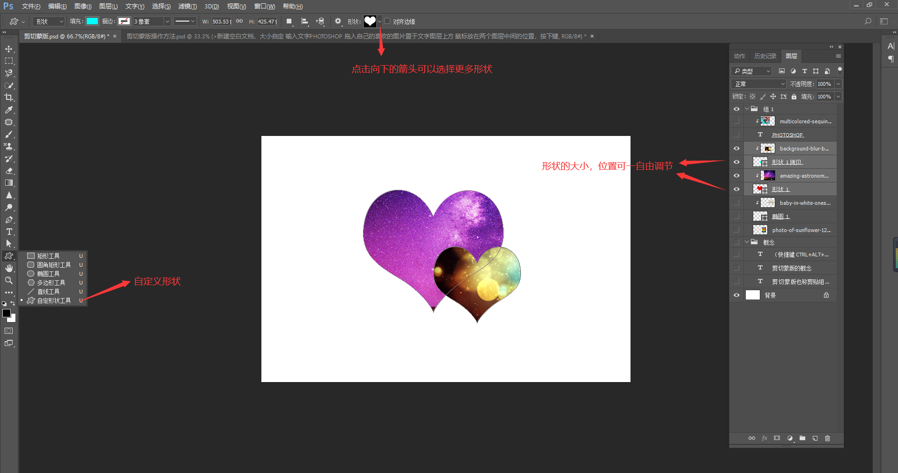The width and height of the screenshot is (898, 473).
Task: Activate the Zoom tool
Action: tap(9, 280)
